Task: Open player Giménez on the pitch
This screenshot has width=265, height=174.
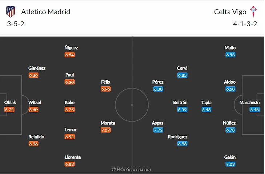Action: click(x=37, y=68)
